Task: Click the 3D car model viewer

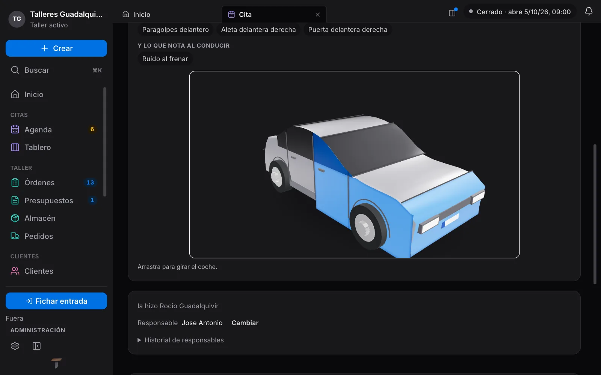Action: [354, 165]
